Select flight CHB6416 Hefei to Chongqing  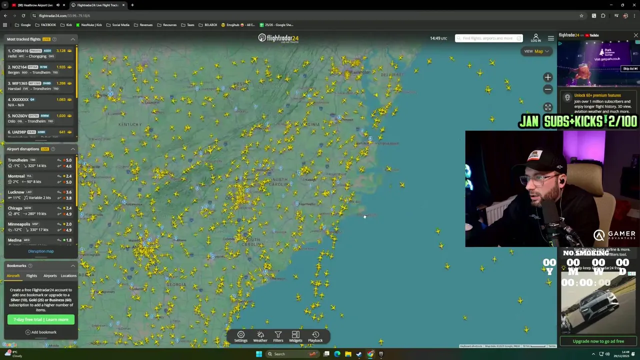pos(39,53)
